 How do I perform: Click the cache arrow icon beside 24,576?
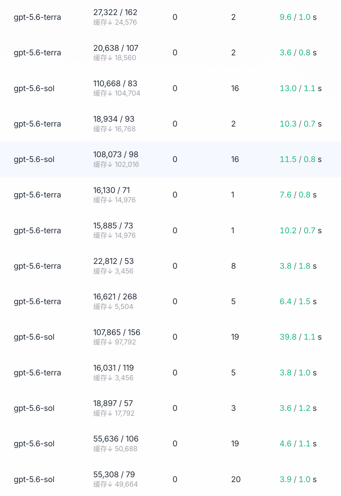tap(110, 22)
